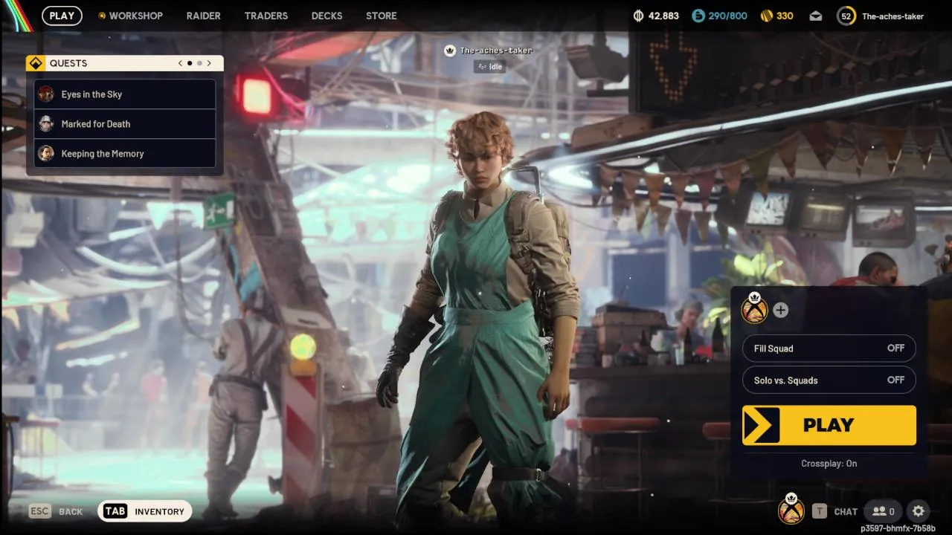
Task: Open the chat with the T Chat button
Action: click(834, 511)
